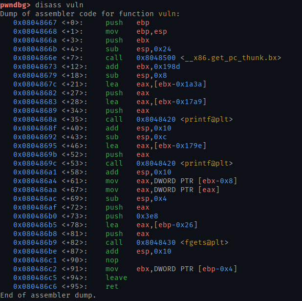Click the 'Dump of assembler code' header line
The width and height of the screenshot is (302, 301).
[x=90, y=14]
